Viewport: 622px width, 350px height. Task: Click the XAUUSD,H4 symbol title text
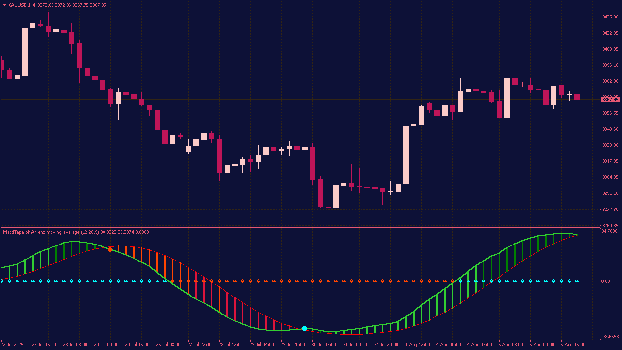click(21, 5)
